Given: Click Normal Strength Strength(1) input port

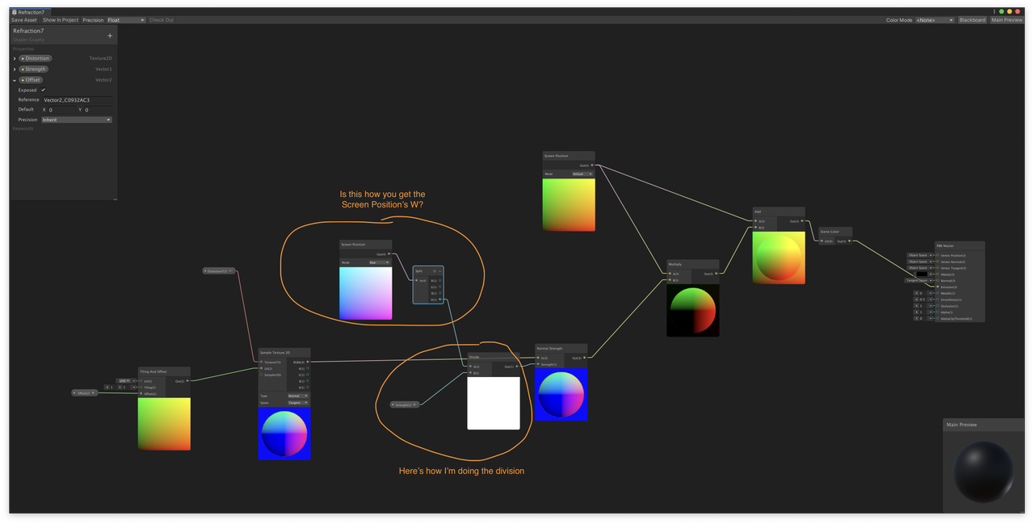Looking at the screenshot, I should 537,364.
